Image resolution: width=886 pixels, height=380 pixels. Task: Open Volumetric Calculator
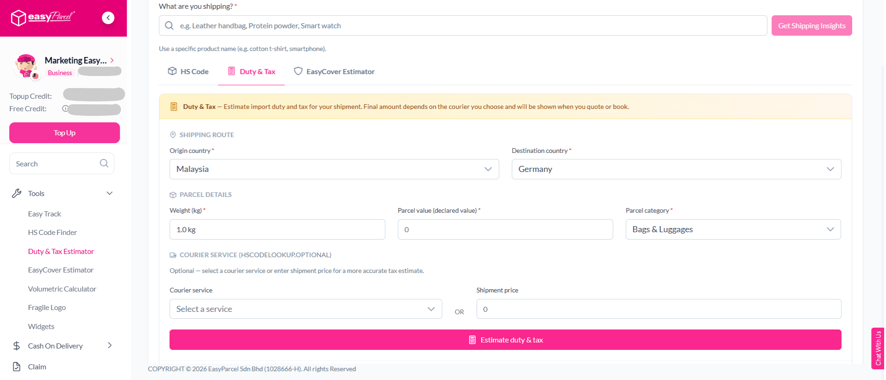(62, 289)
